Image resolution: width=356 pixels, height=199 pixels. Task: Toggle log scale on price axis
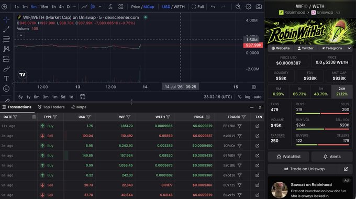pyautogui.click(x=248, y=97)
